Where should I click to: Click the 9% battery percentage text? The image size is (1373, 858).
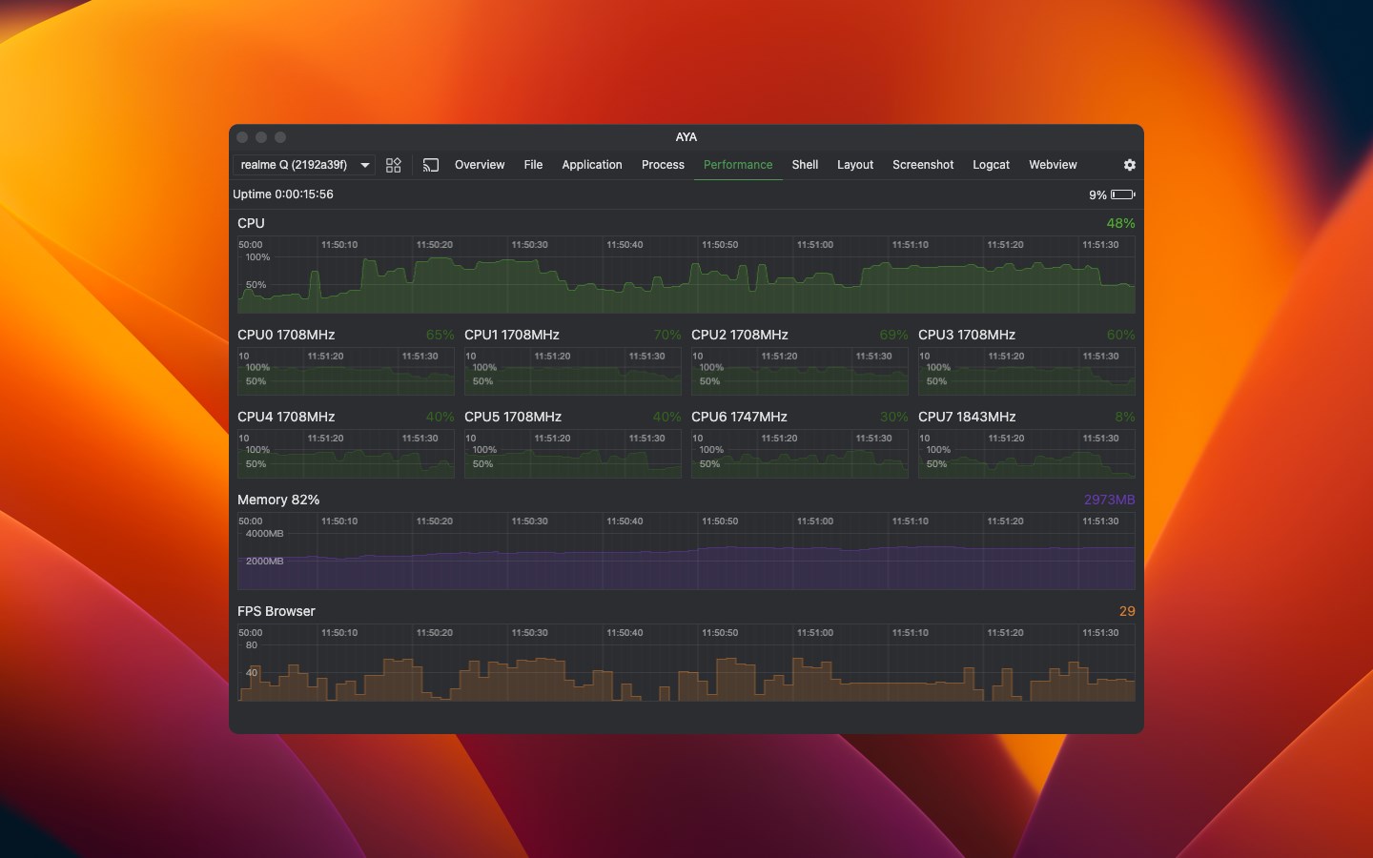(1097, 194)
